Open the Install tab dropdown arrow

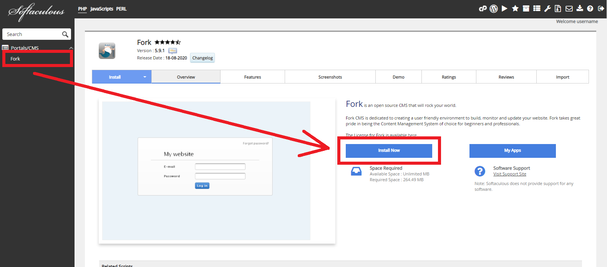pyautogui.click(x=145, y=77)
